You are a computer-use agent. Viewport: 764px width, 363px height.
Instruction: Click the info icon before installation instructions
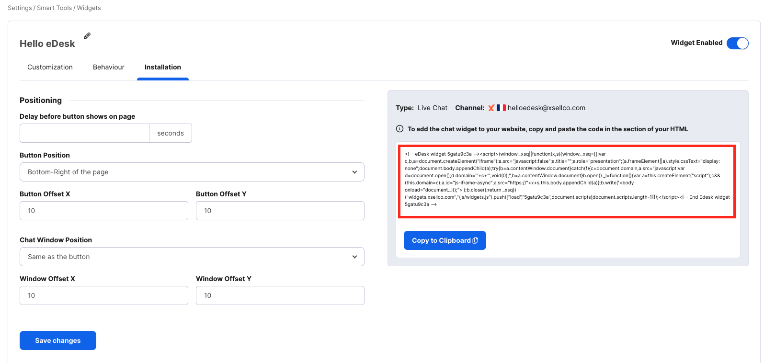(x=399, y=129)
